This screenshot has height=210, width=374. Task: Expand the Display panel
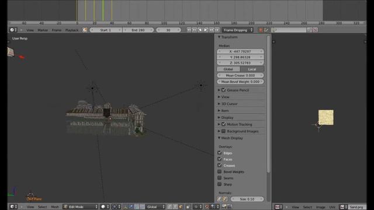tap(219, 117)
